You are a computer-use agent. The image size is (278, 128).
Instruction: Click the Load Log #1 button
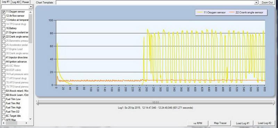(x=243, y=123)
